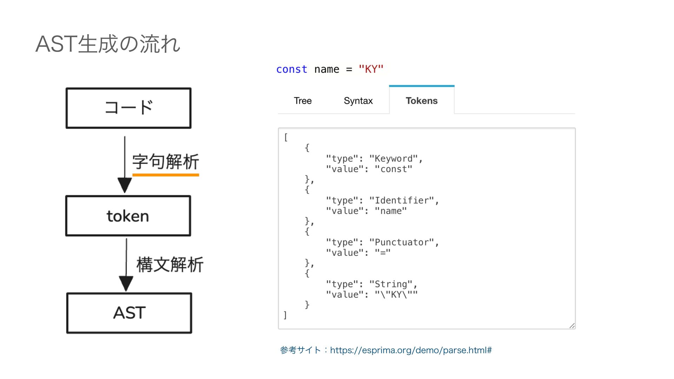This screenshot has height=379, width=674.
Task: Click the AST box in the flowchart
Action: [x=129, y=313]
